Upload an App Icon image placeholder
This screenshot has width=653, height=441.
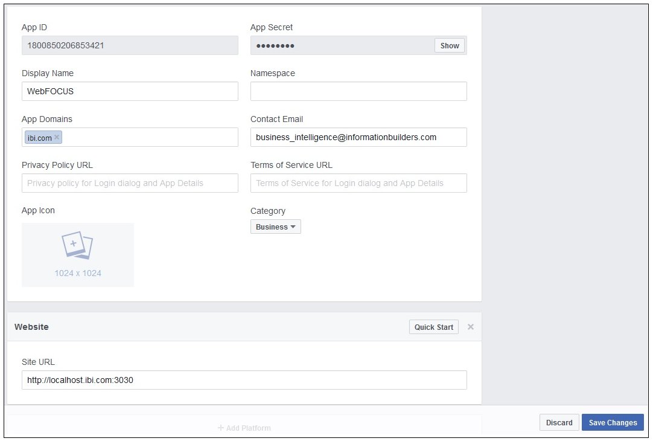point(78,255)
